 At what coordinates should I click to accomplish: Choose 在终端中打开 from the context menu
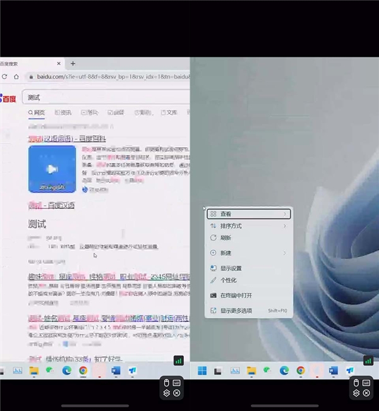249,295
